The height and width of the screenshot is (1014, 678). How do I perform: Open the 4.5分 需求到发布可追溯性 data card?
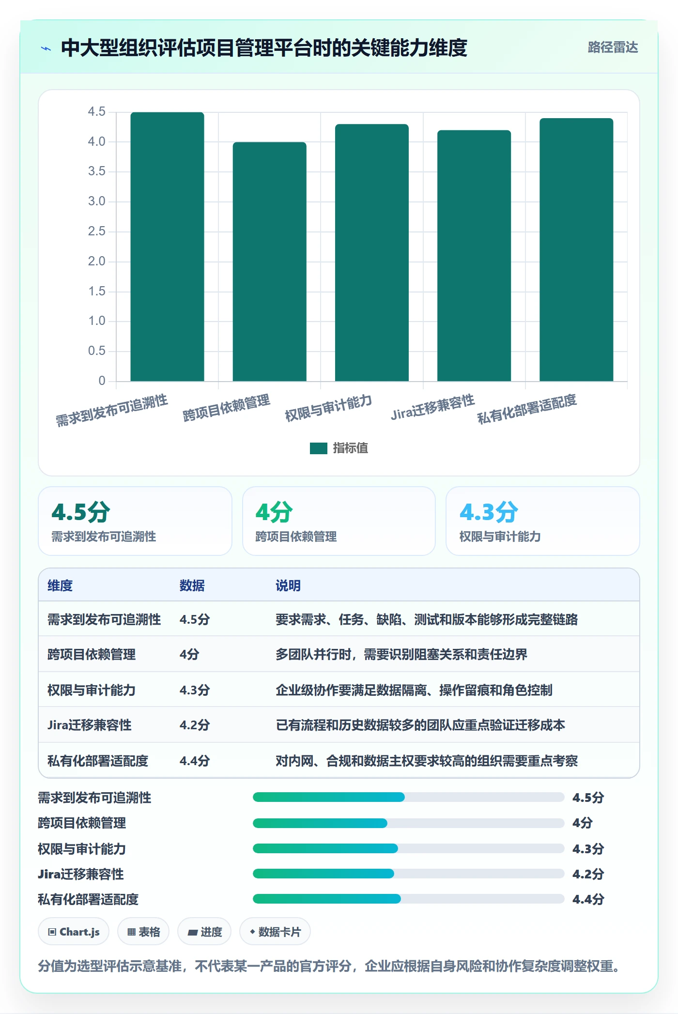tap(135, 521)
